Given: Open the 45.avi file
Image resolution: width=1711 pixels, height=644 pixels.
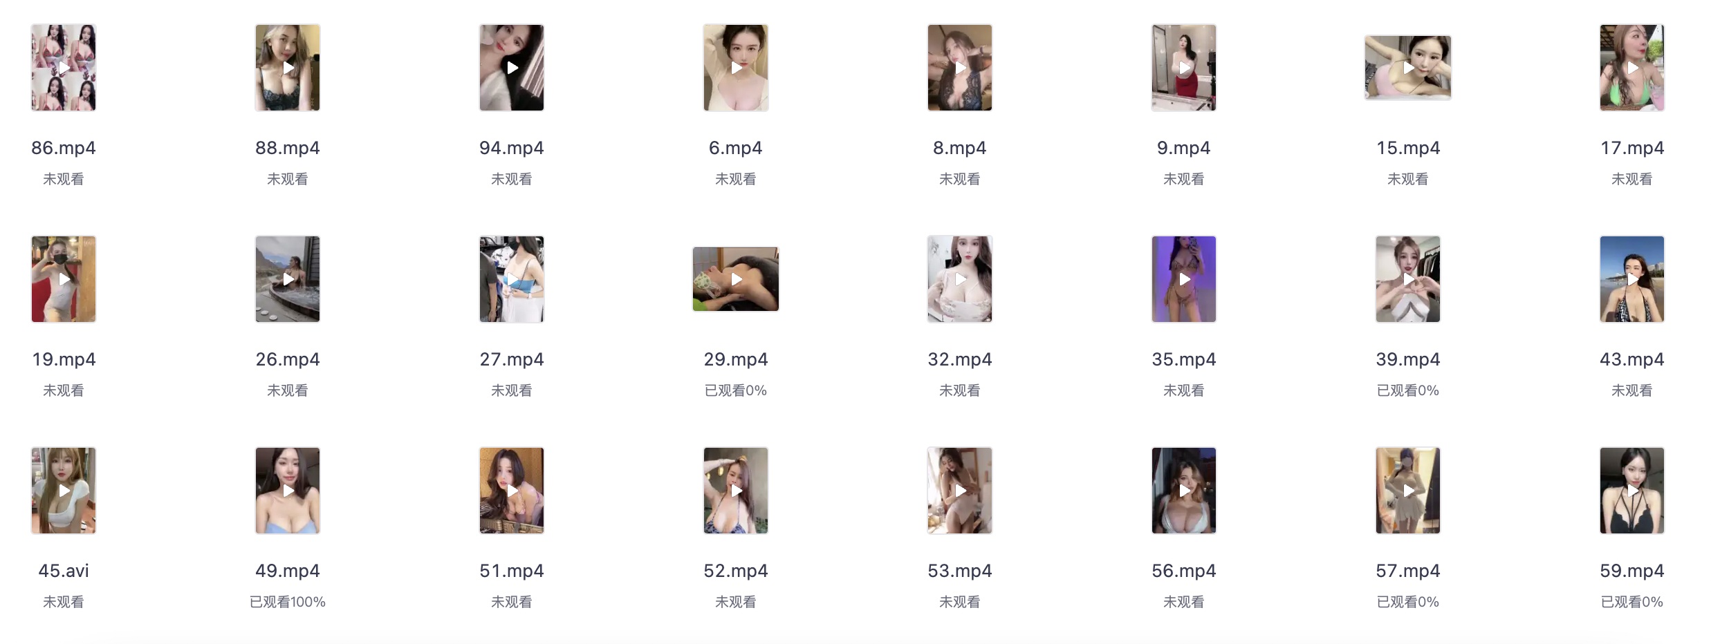Looking at the screenshot, I should (64, 491).
